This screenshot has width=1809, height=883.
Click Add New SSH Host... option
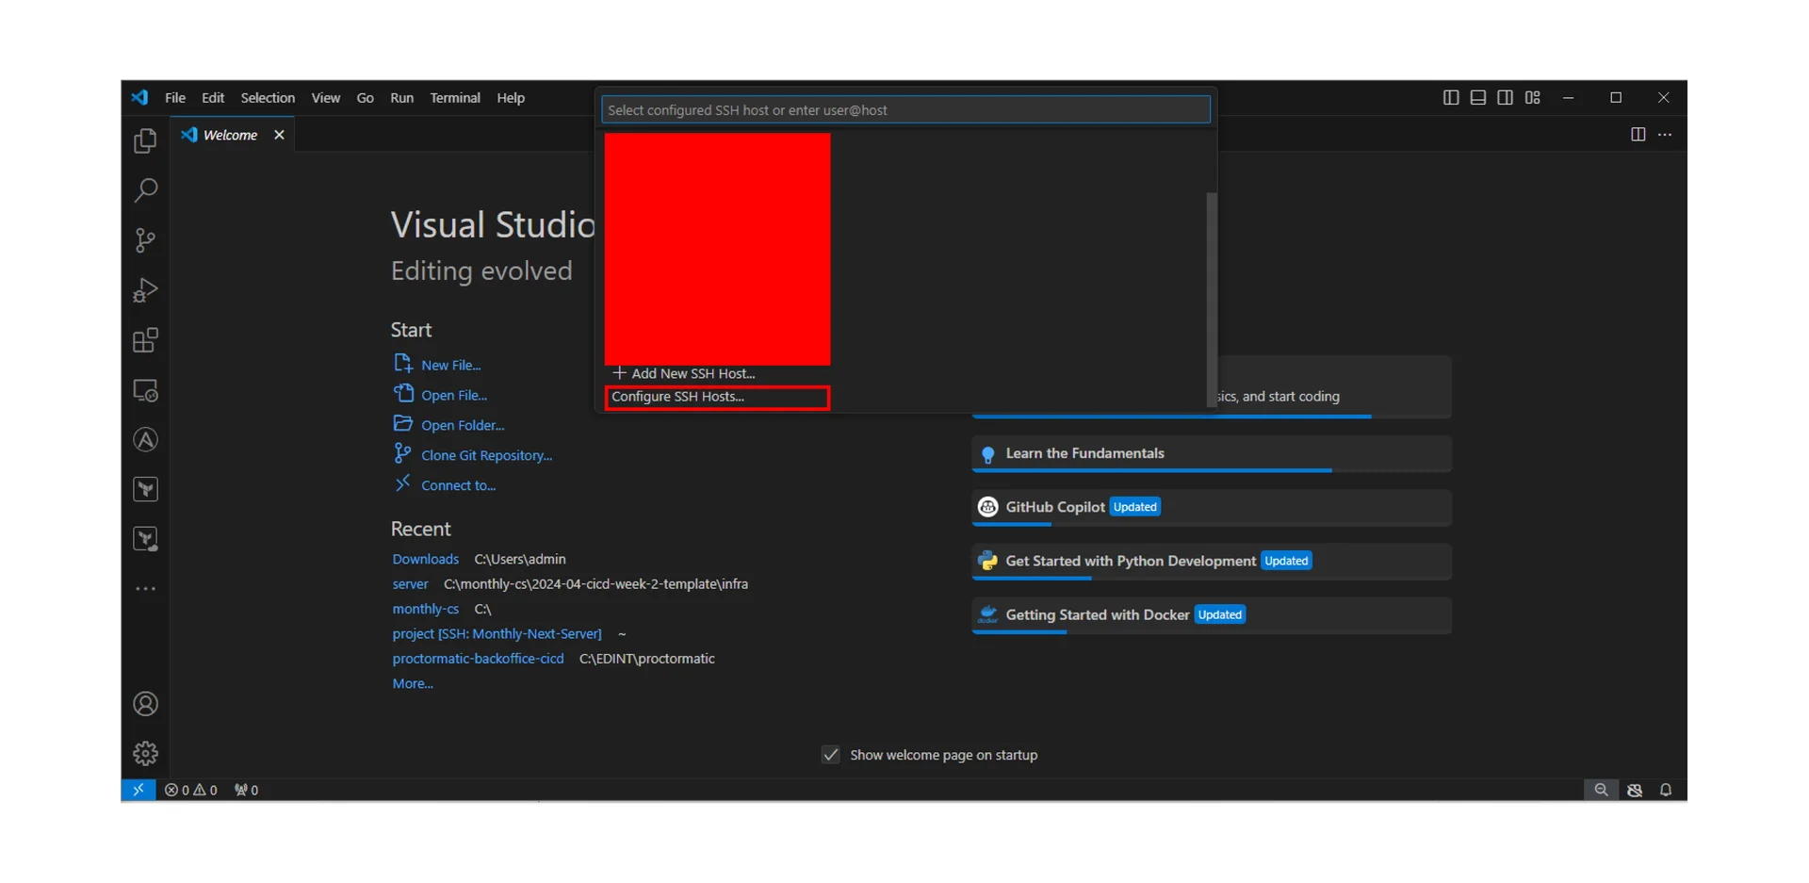click(x=693, y=373)
